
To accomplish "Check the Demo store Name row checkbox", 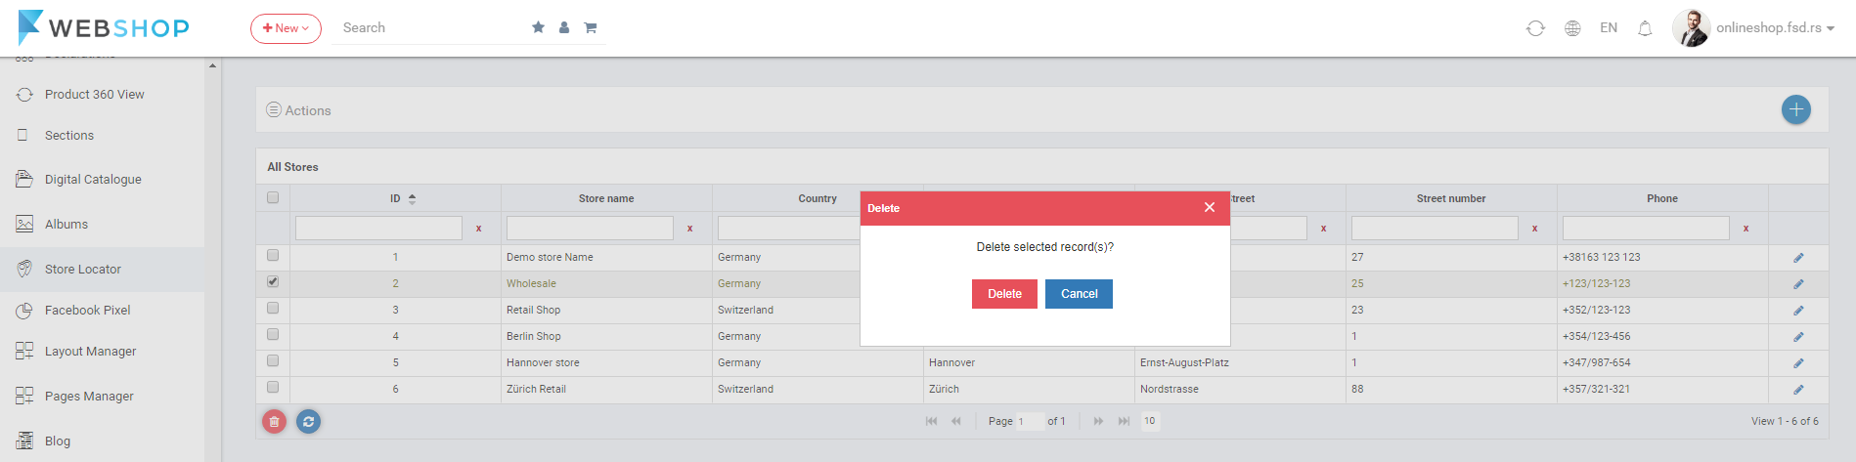I will pos(273,255).
